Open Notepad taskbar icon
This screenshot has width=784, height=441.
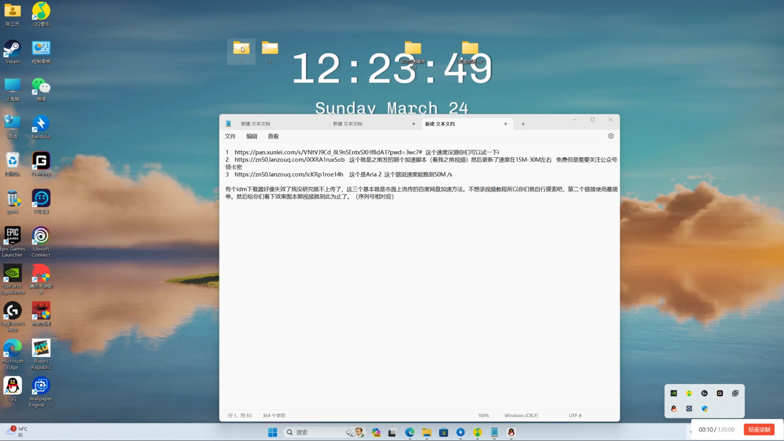pyautogui.click(x=494, y=432)
